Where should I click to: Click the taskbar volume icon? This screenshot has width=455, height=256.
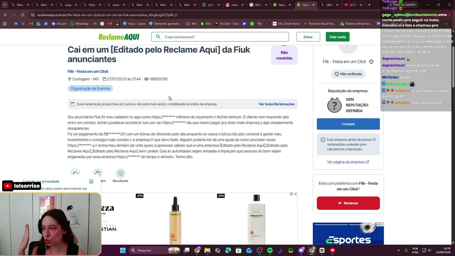click(x=429, y=250)
